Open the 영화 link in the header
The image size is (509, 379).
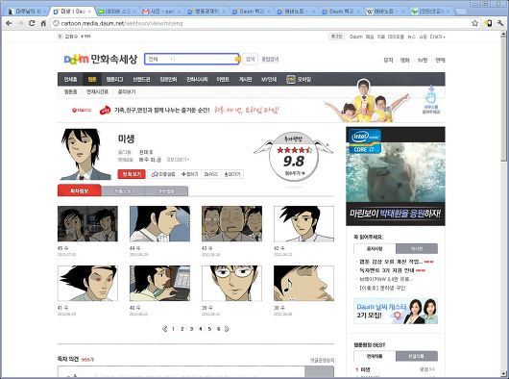[x=404, y=60]
